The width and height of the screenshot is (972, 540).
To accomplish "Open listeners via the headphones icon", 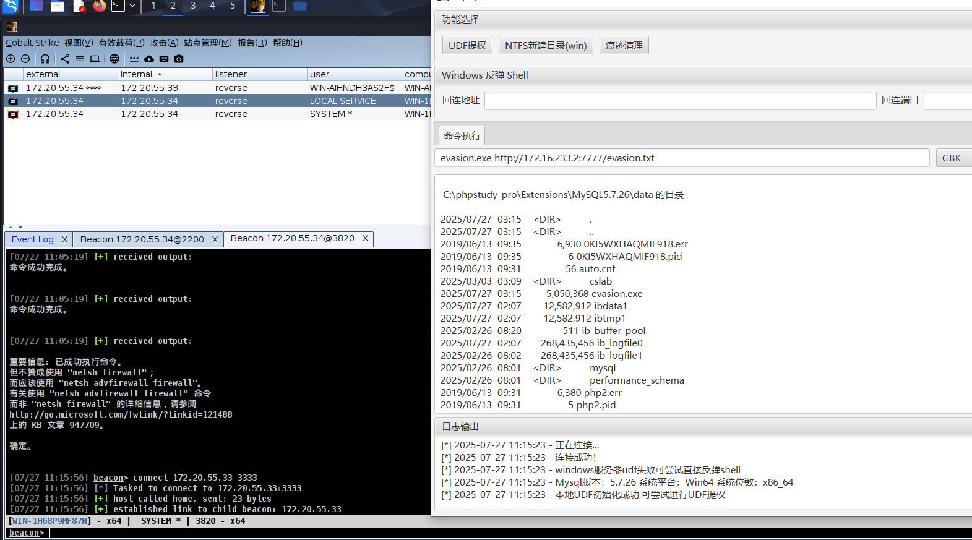I will point(45,59).
